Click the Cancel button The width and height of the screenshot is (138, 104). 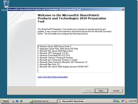116,91
